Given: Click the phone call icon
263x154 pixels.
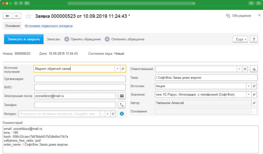Looking at the screenshot, I should point(122,105).
